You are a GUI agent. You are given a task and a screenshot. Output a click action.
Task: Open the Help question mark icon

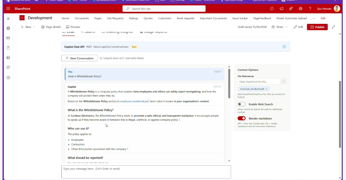310,9
